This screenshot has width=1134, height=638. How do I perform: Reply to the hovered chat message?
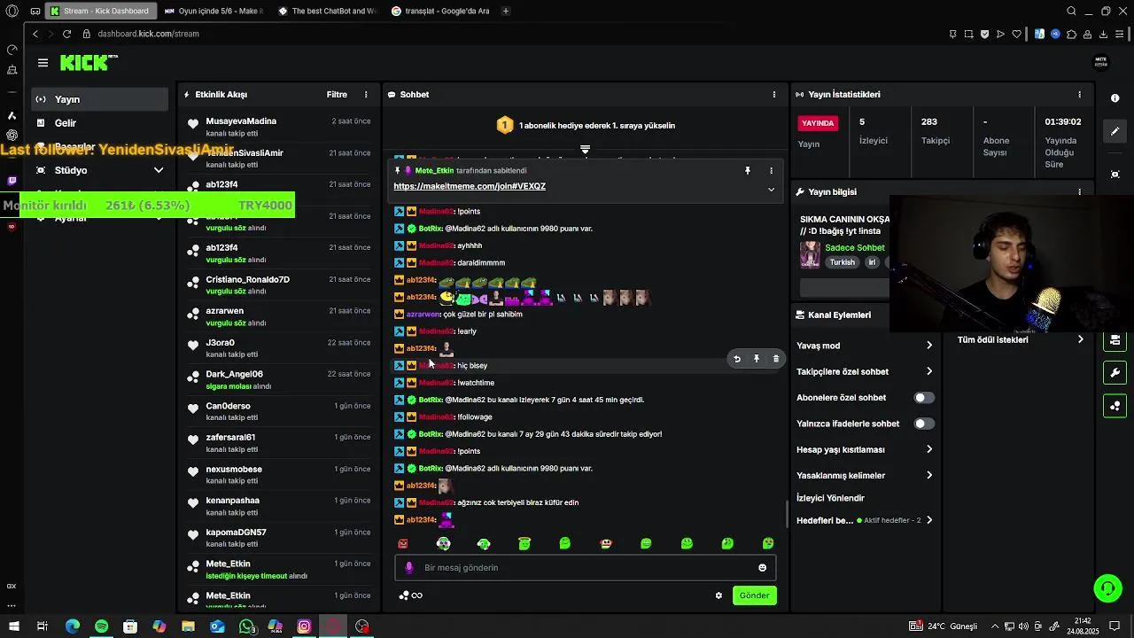pos(737,359)
